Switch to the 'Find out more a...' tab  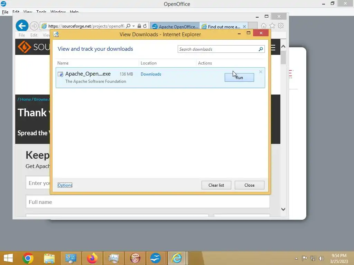tap(221, 27)
